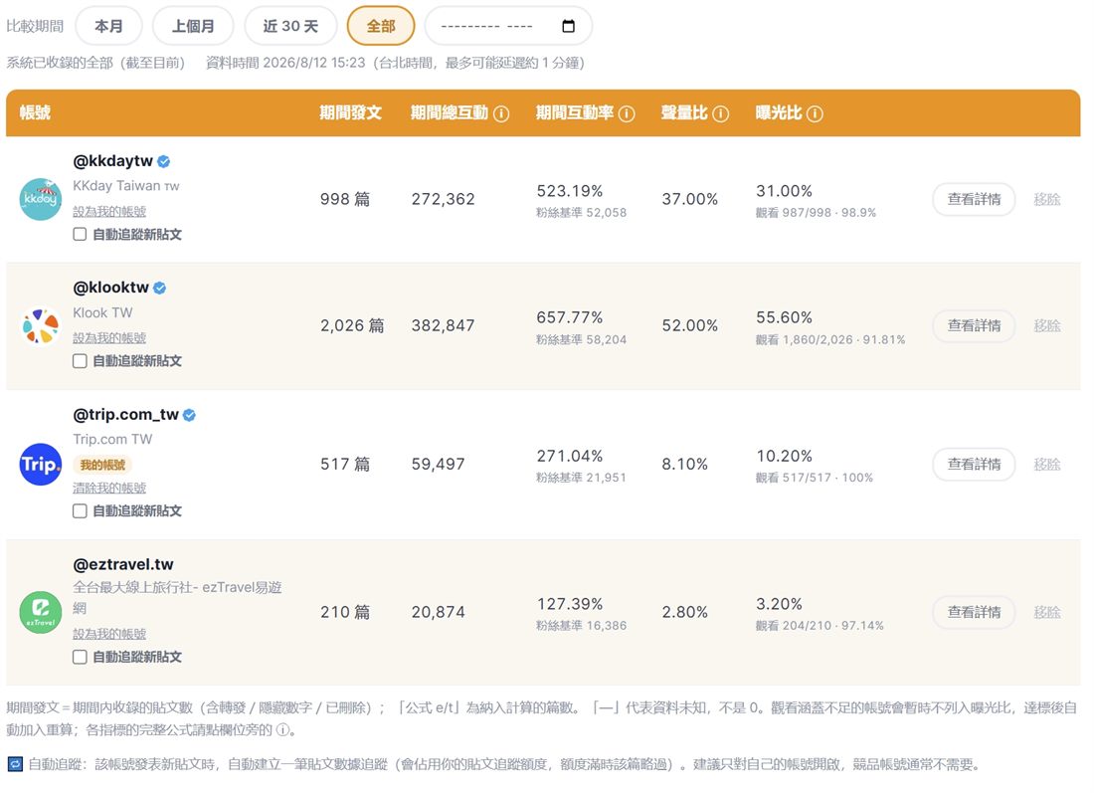Click 設為我的帳號 under Klook TW
1094x793 pixels.
tap(109, 338)
